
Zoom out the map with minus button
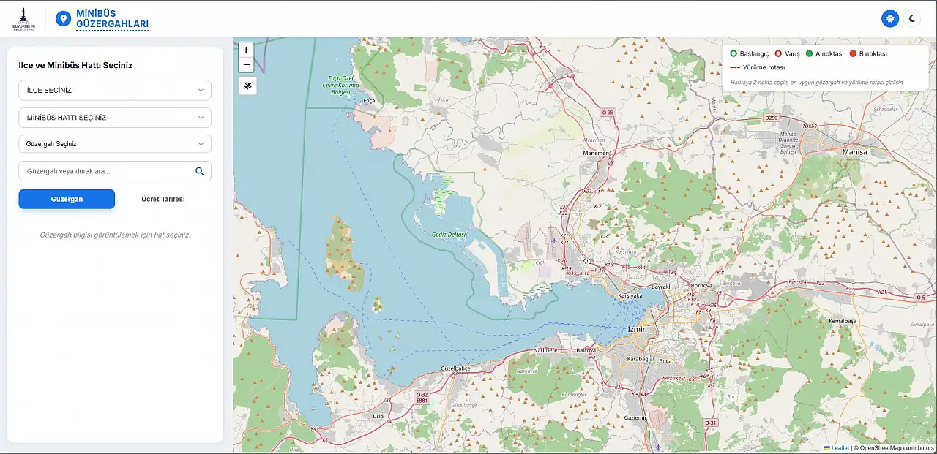[x=246, y=64]
